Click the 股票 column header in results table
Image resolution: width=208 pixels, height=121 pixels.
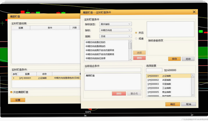click(x=21, y=28)
